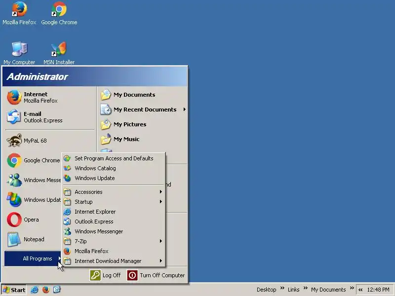Launch MSN Installer desktop icon
Screen dimensions: 395x296
click(59, 49)
